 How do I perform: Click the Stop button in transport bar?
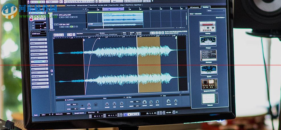pyautogui.click(x=129, y=114)
